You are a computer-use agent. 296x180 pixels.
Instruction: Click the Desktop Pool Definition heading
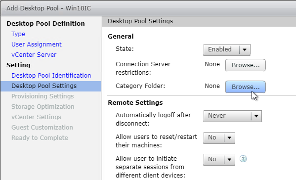[x=45, y=24]
